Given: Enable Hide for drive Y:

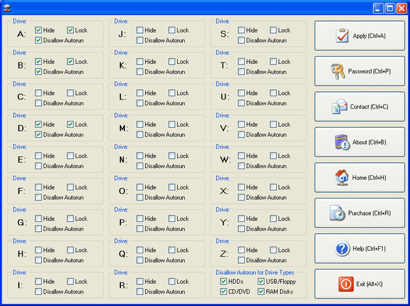Looking at the screenshot, I should click(x=241, y=218).
